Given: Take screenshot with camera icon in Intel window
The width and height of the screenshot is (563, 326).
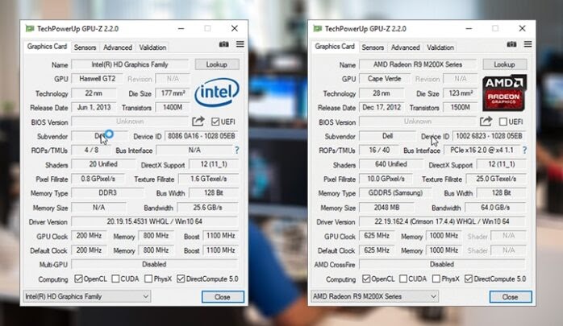Looking at the screenshot, I should point(223,44).
